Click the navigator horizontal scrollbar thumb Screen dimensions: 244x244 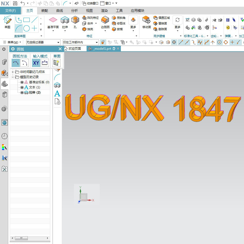[21, 238]
